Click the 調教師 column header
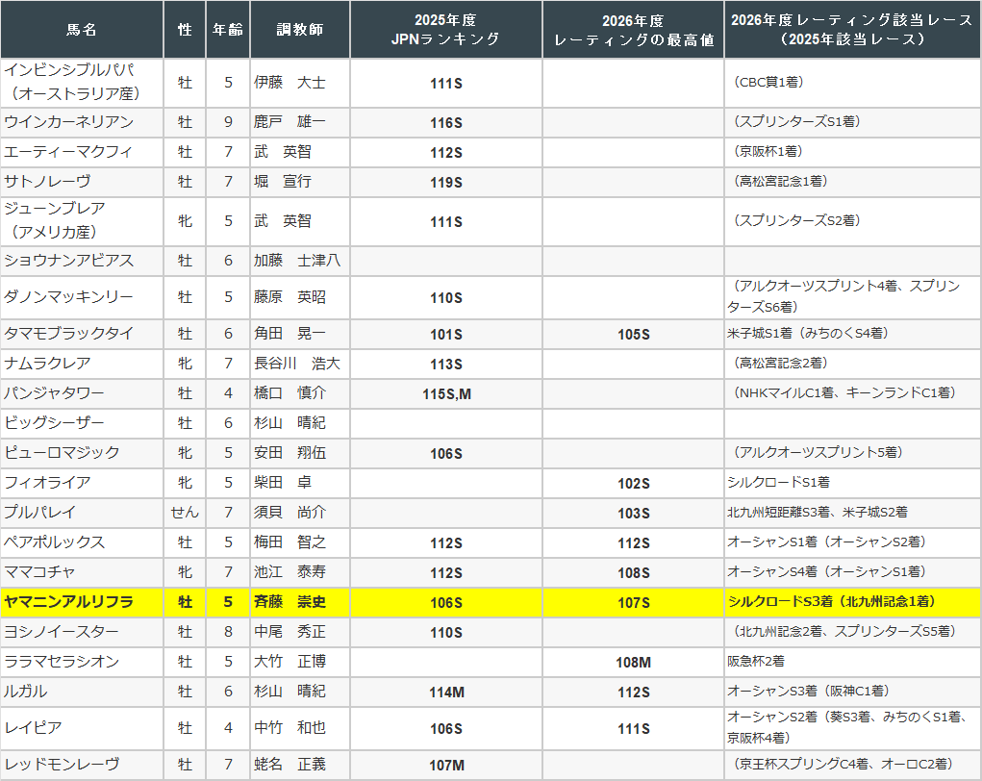Viewport: 982px width, 781px height. point(300,30)
